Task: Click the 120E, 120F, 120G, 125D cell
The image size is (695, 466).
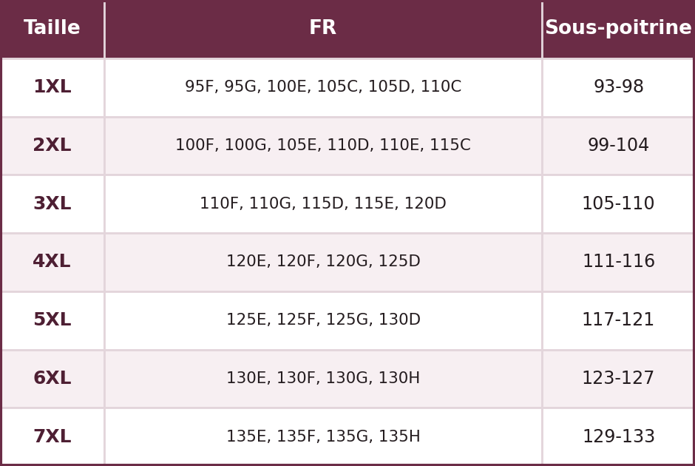Action: (323, 262)
